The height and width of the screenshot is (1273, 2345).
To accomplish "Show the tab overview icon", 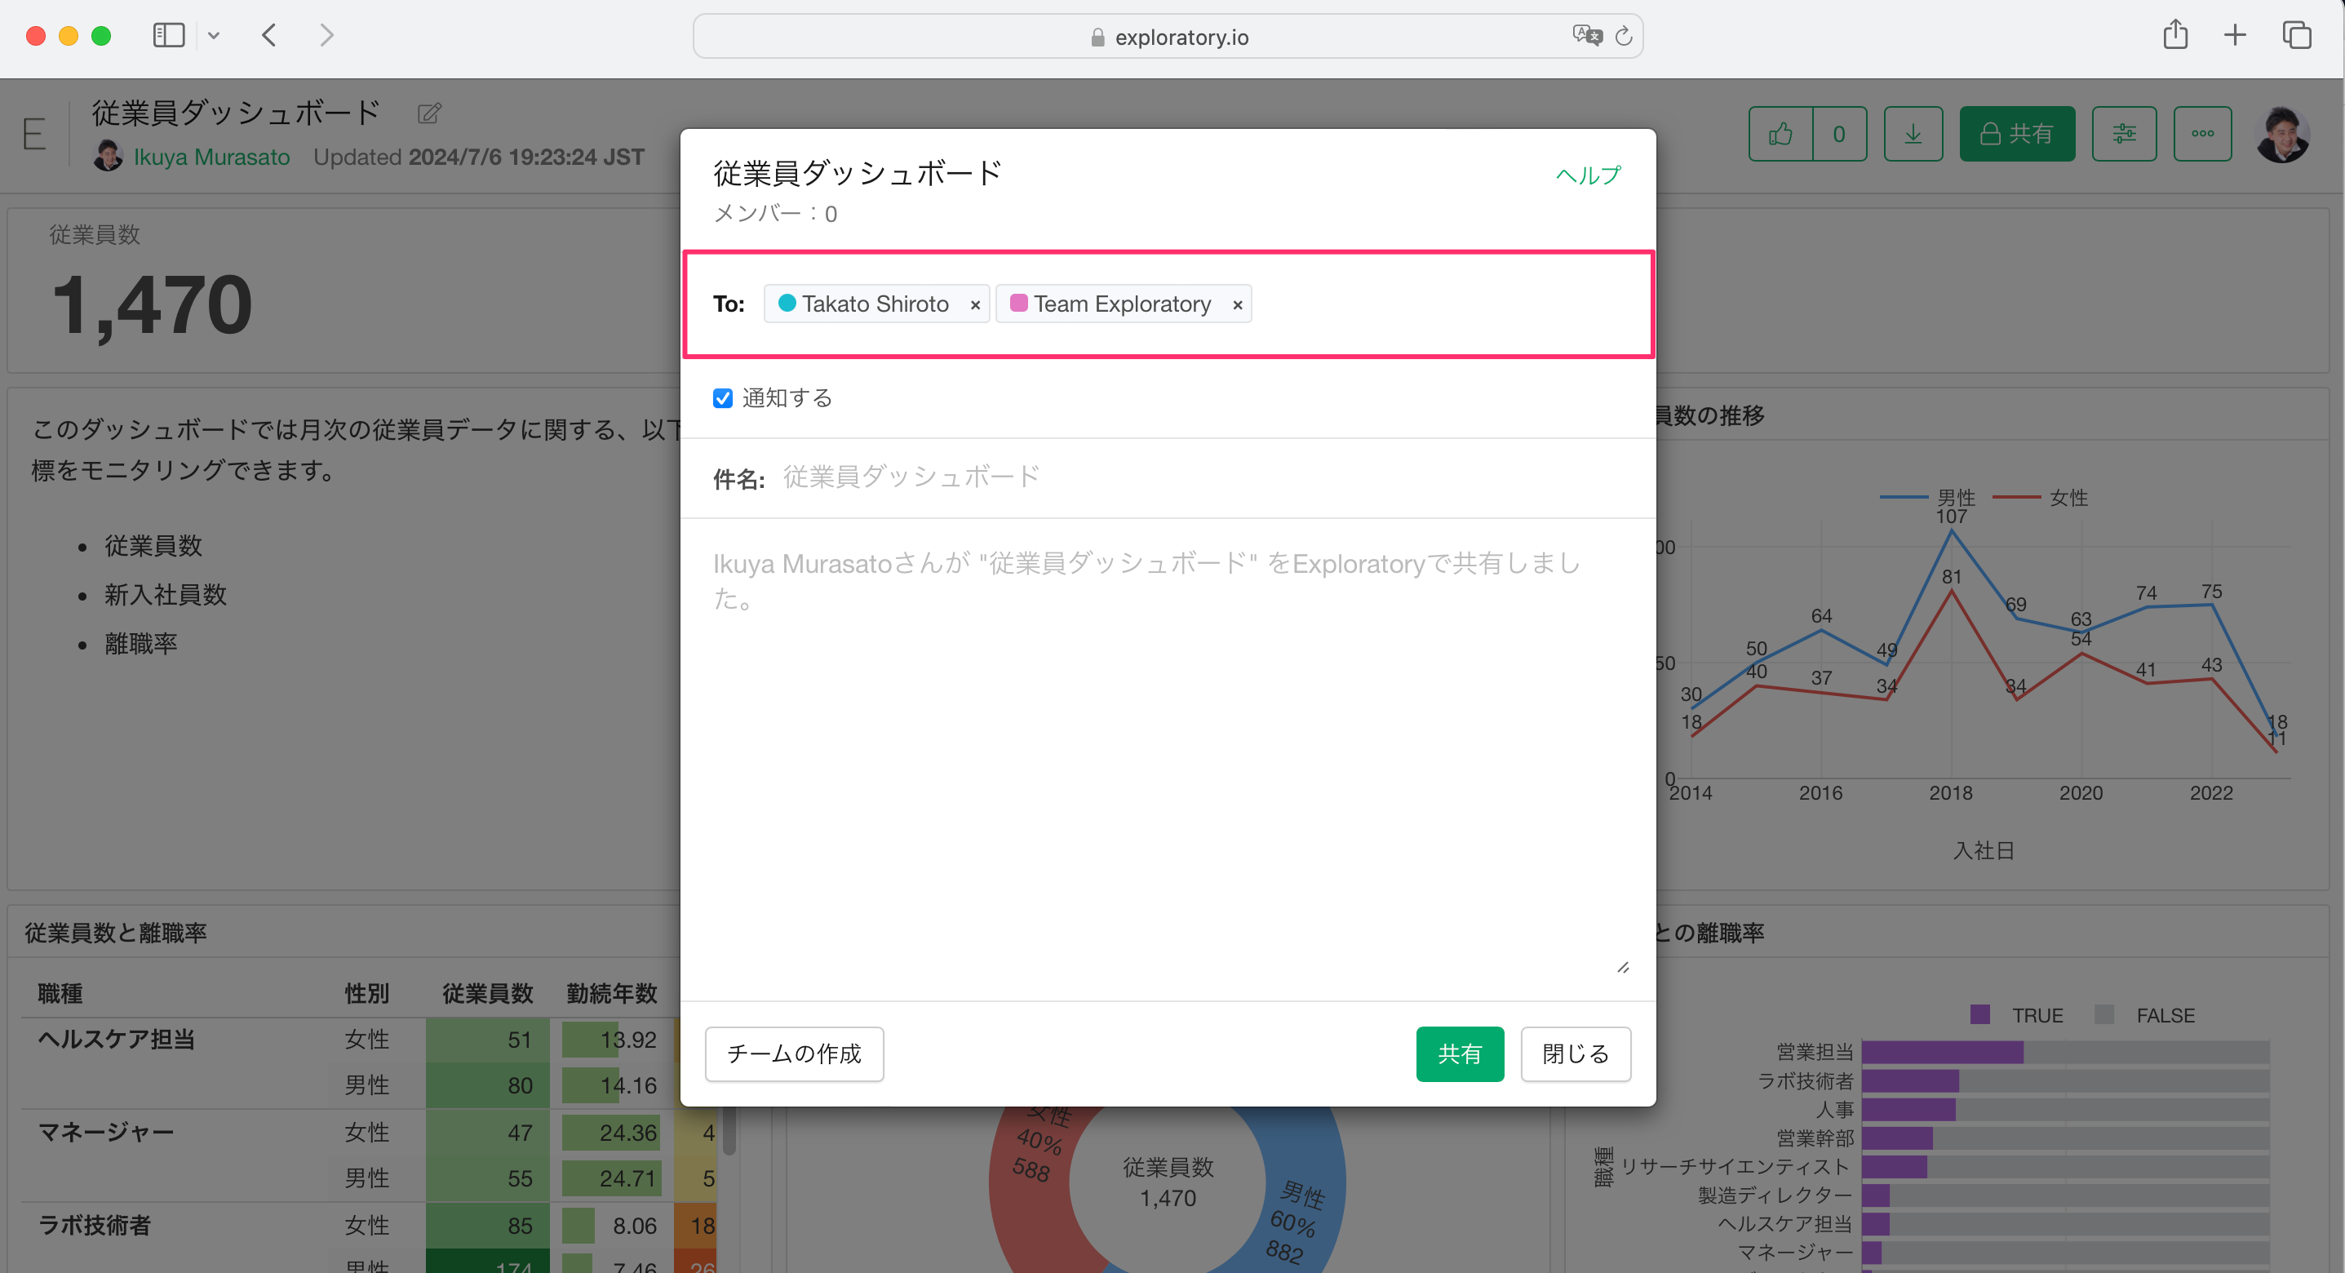I will coord(2297,36).
